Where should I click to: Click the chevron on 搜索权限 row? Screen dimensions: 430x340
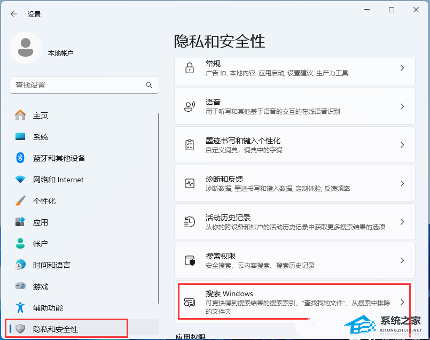[402, 260]
